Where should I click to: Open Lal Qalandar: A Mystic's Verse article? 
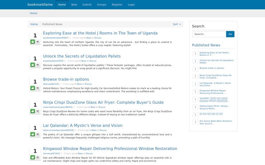pos(83,125)
